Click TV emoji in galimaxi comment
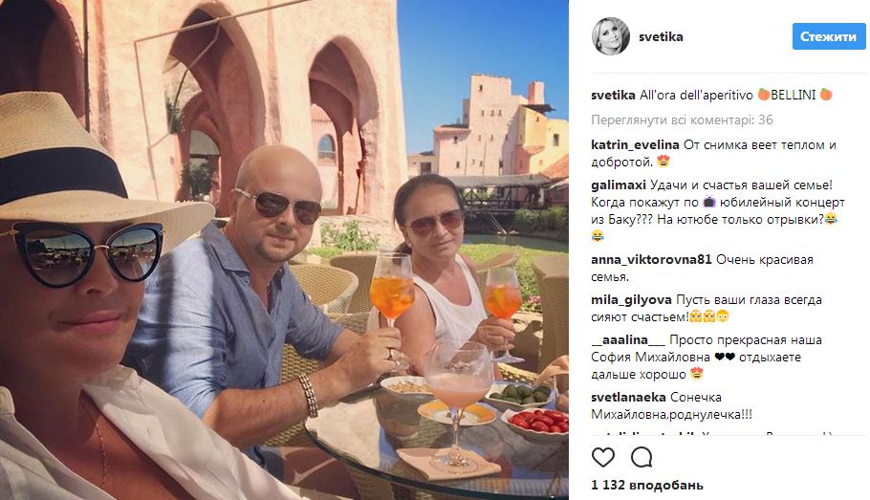Image resolution: width=870 pixels, height=500 pixels. pyautogui.click(x=709, y=202)
